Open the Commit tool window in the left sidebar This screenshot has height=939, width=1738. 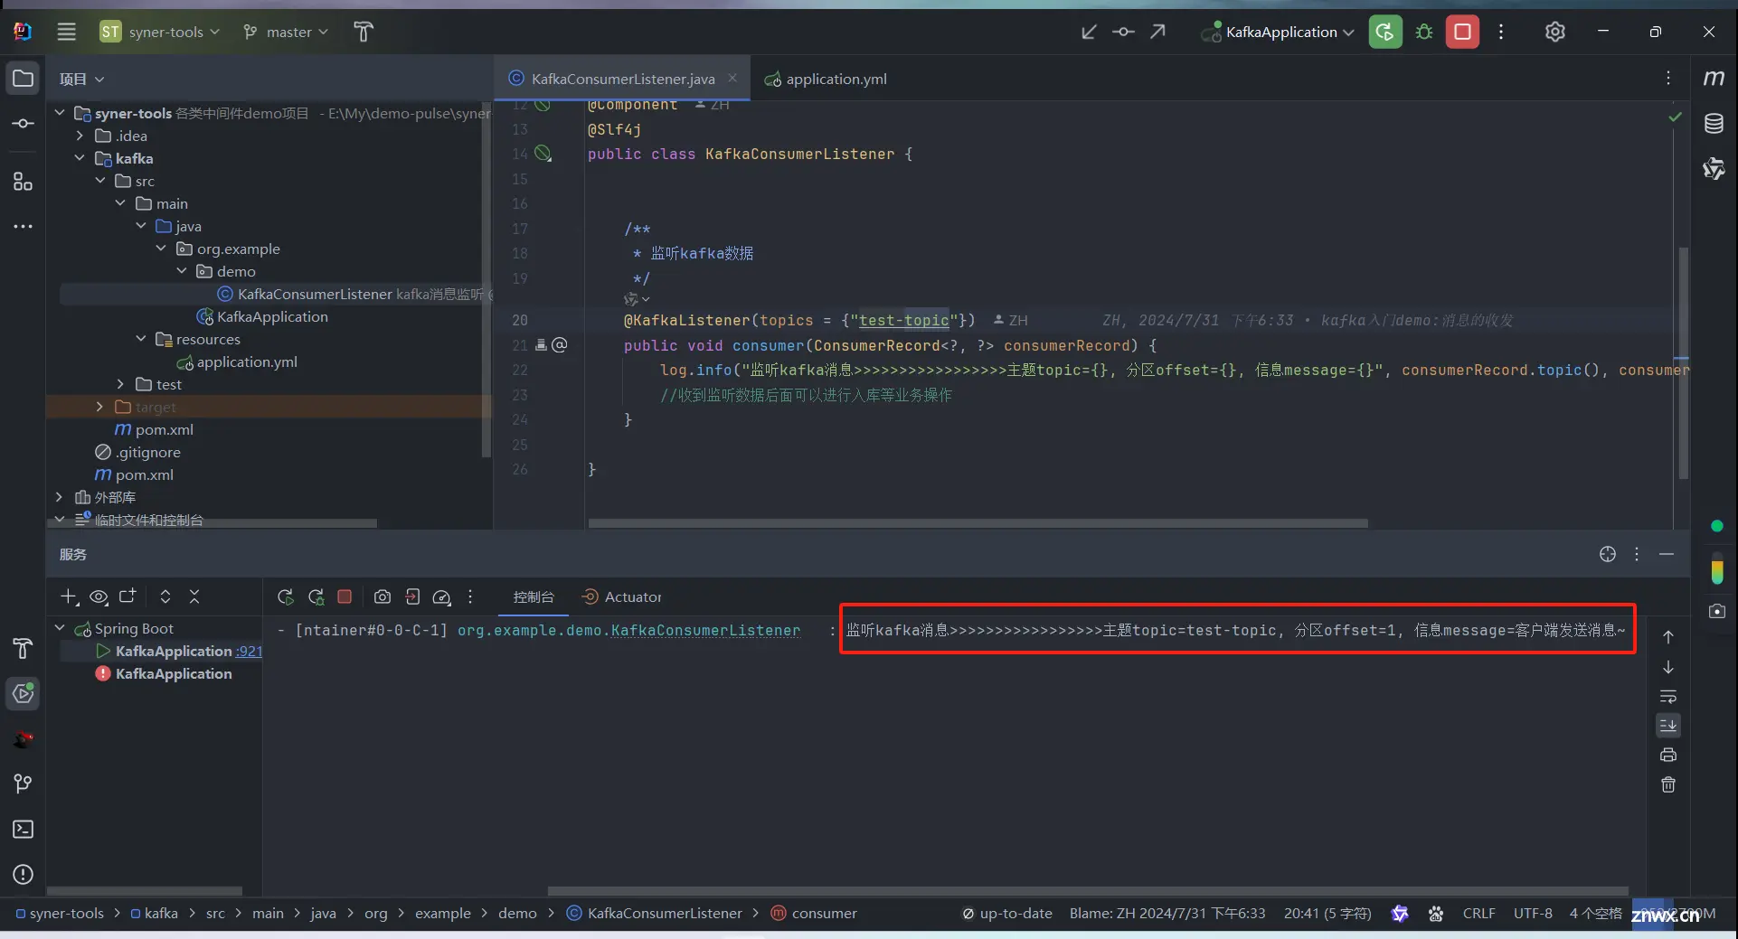[x=23, y=123]
